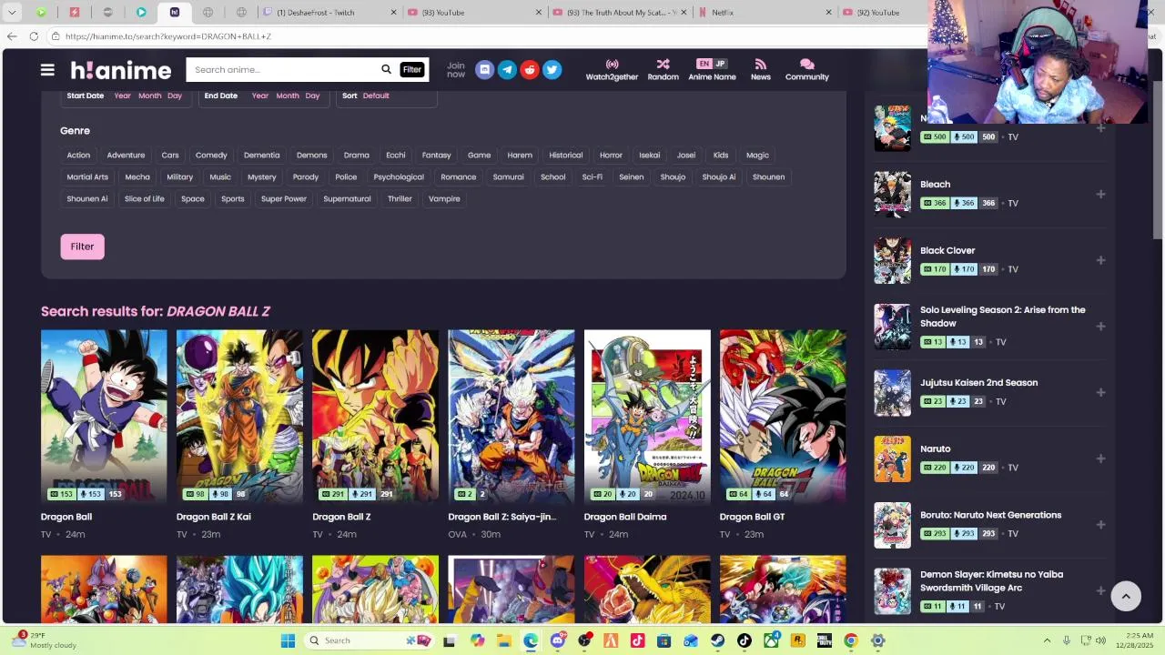1165x655 pixels.
Task: Open Start Date Year dropdown
Action: (x=122, y=96)
